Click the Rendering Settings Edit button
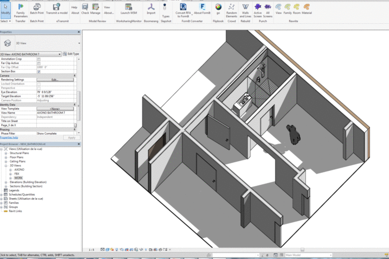Viewport: 389px width, 259px height. (x=55, y=80)
